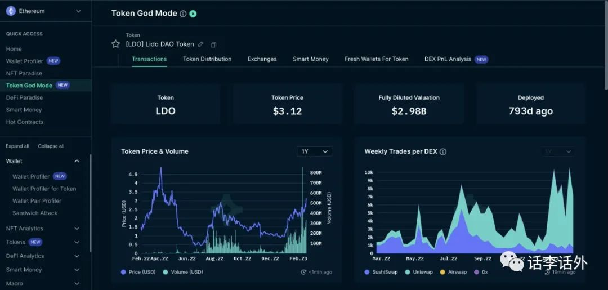Toggle the 0x legend series
608x290 pixels.
coord(481,272)
